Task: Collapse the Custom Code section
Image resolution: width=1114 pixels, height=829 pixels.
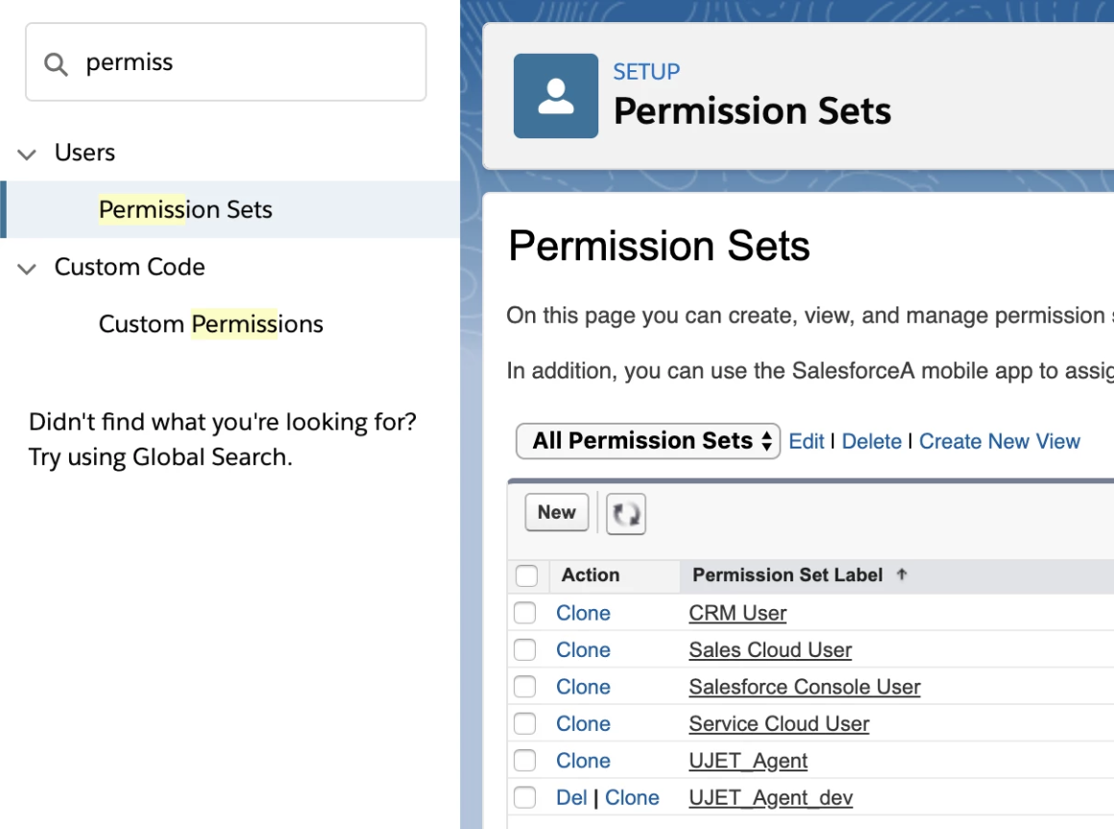Action: coord(27,267)
